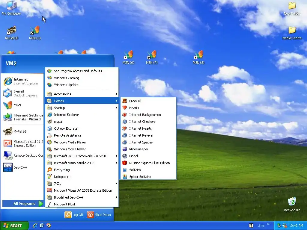
Task: Expand Bloodshed Dev-C++ submenu
Action: pos(82,197)
